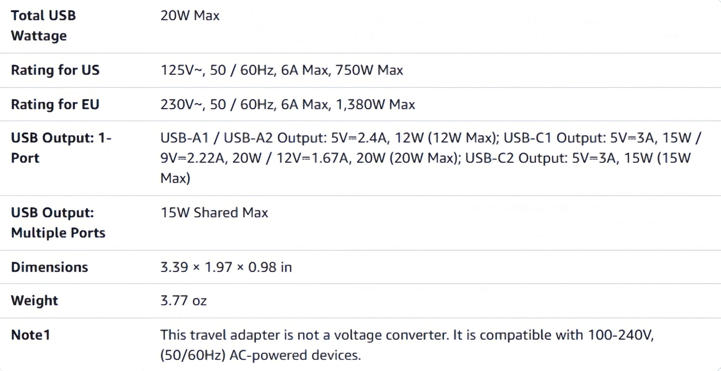Click the 750W Max text
Viewport: 721px width, 371px height.
[x=369, y=70]
